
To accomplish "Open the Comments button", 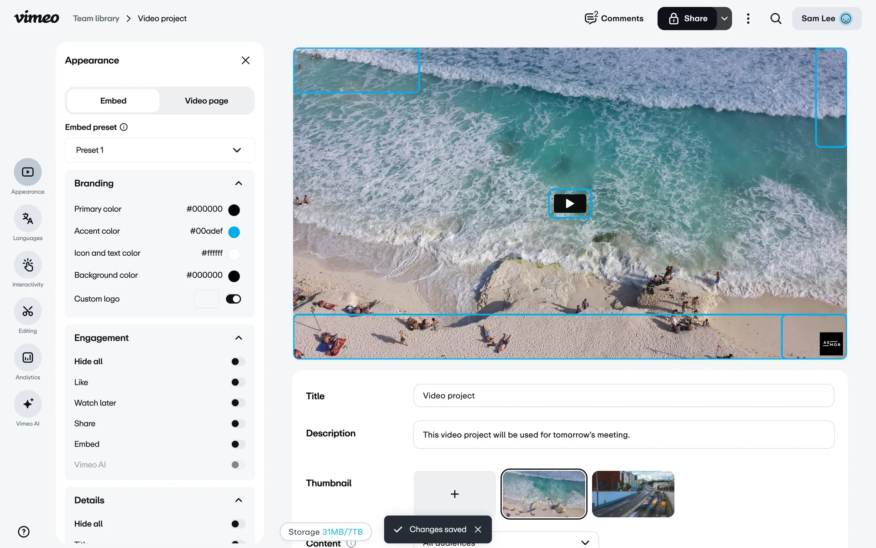I will (614, 19).
